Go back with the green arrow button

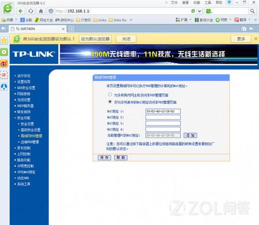[x=21, y=11]
